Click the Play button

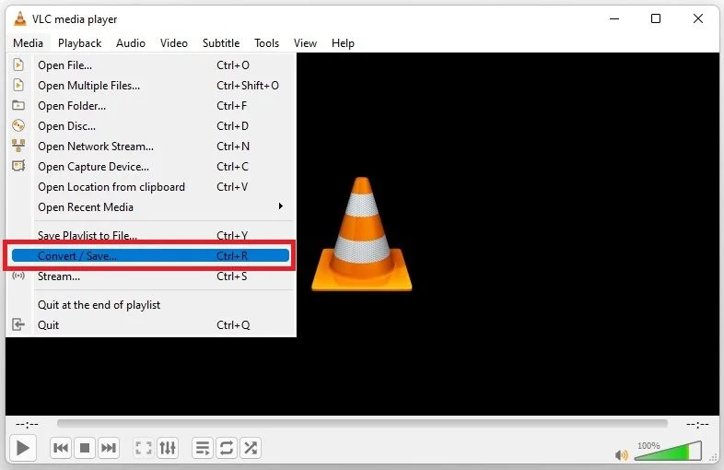coord(23,448)
